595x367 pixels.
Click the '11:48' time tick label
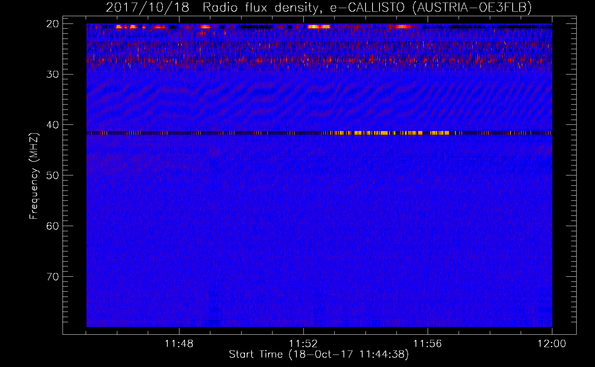pyautogui.click(x=179, y=344)
